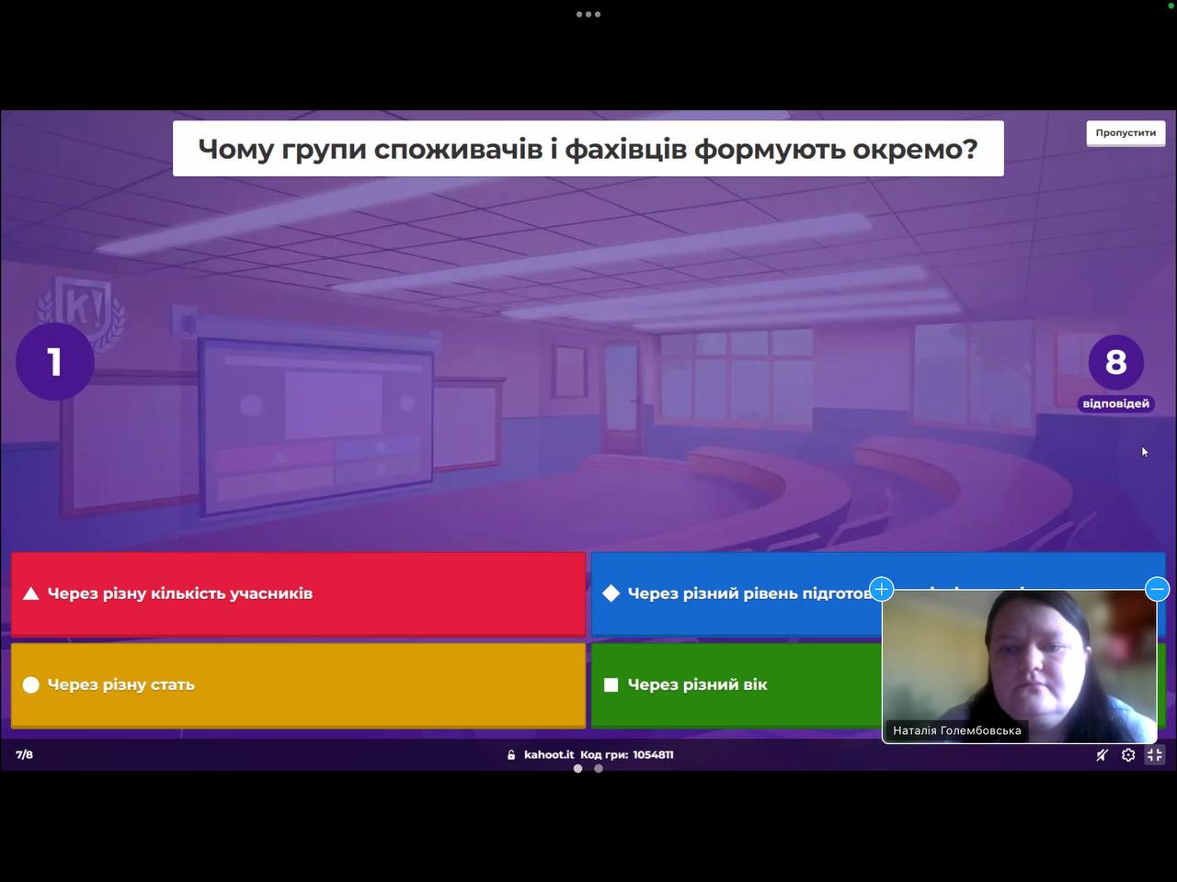Image resolution: width=1177 pixels, height=882 pixels.
Task: Click the muted sound icon in Kahoot bar
Action: 1102,755
